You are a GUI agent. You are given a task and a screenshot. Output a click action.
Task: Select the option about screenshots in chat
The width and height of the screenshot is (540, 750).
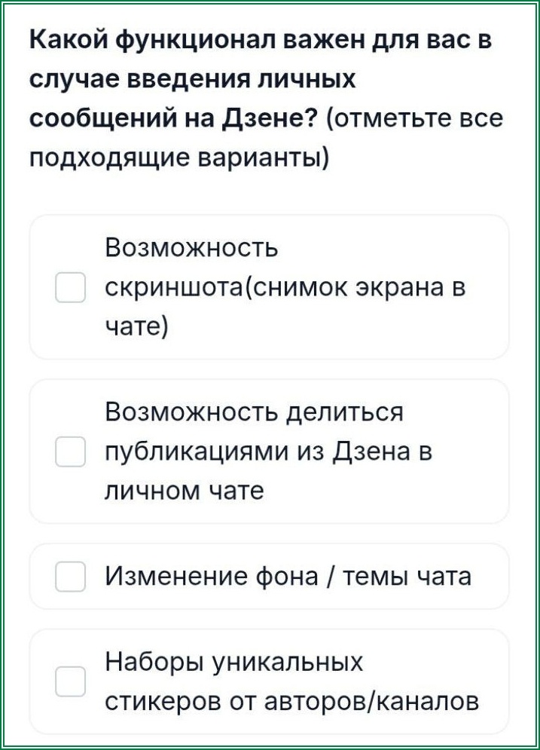pyautogui.click(x=270, y=285)
